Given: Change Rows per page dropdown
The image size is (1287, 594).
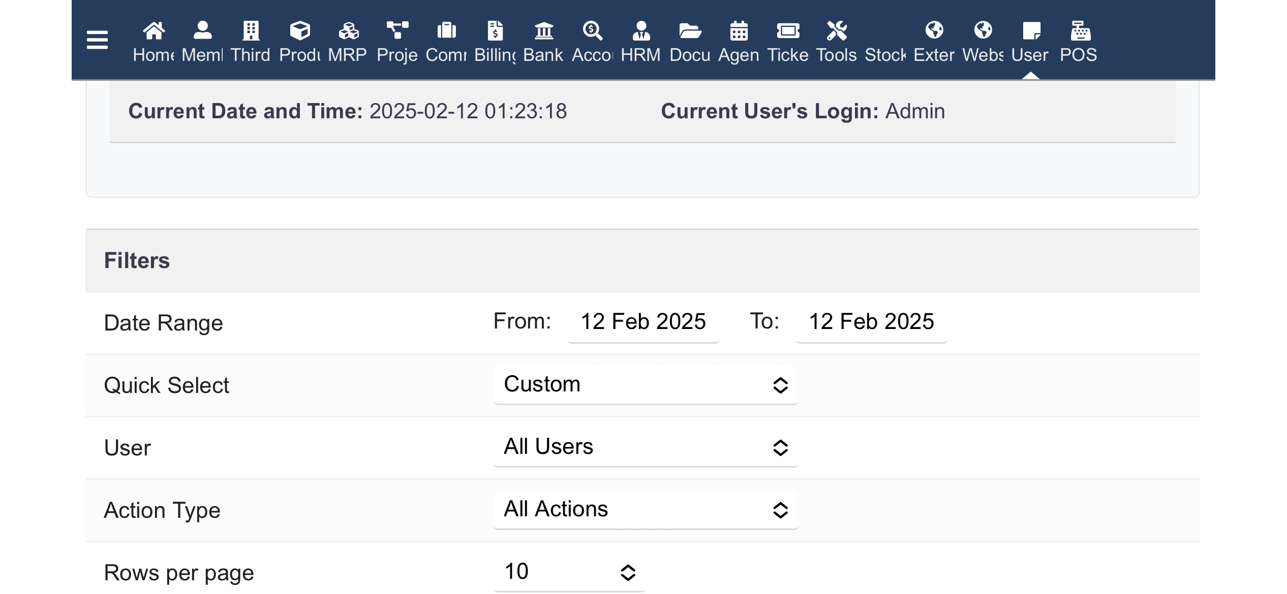Looking at the screenshot, I should pyautogui.click(x=569, y=572).
